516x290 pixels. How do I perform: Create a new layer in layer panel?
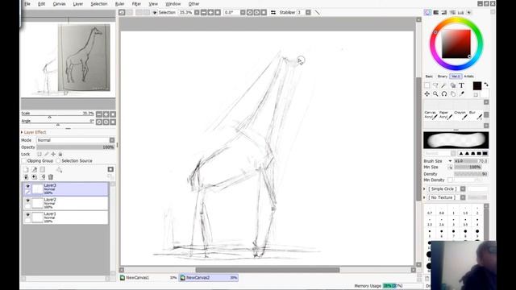coord(26,170)
